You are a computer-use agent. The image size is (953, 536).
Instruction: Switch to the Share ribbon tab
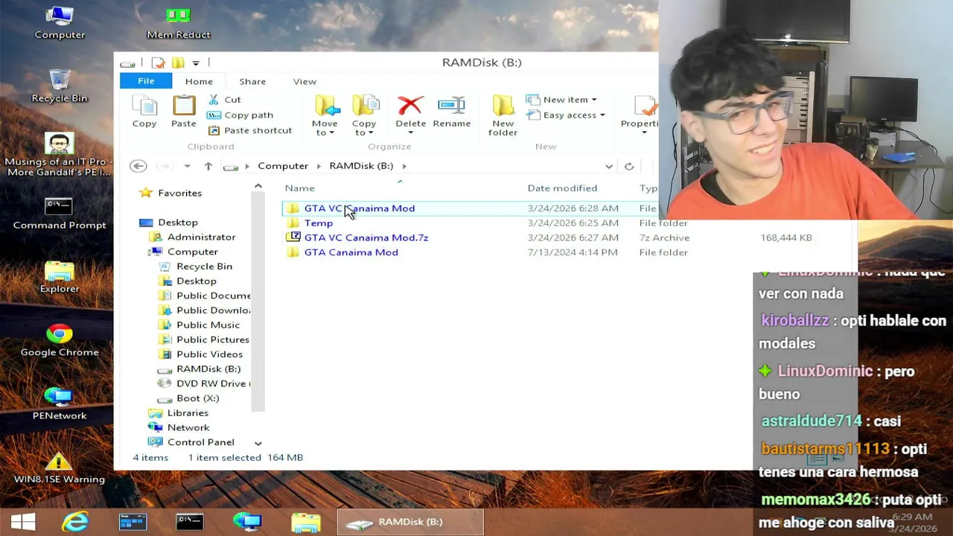click(252, 81)
